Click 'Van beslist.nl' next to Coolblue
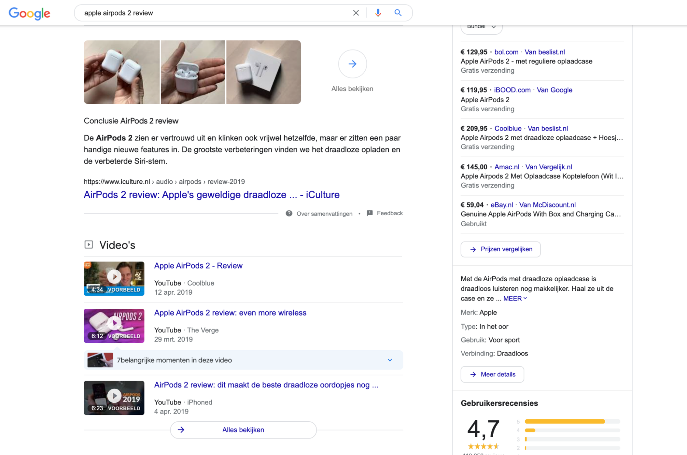 (x=548, y=128)
